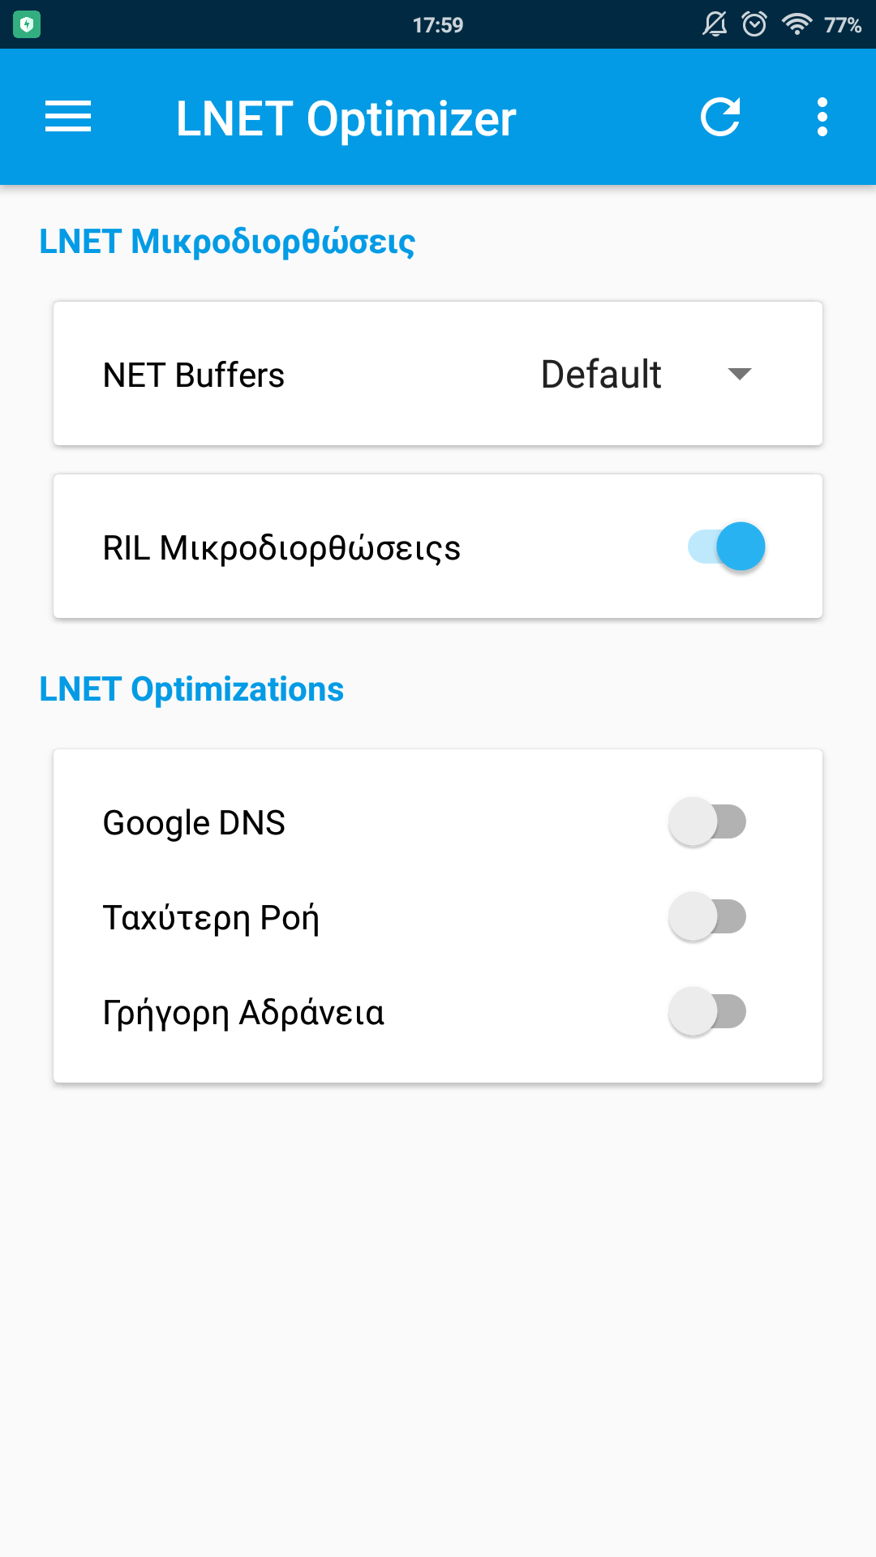Enable the Γρήγορη Αδράνεια switch
876x1557 pixels.
(707, 1012)
